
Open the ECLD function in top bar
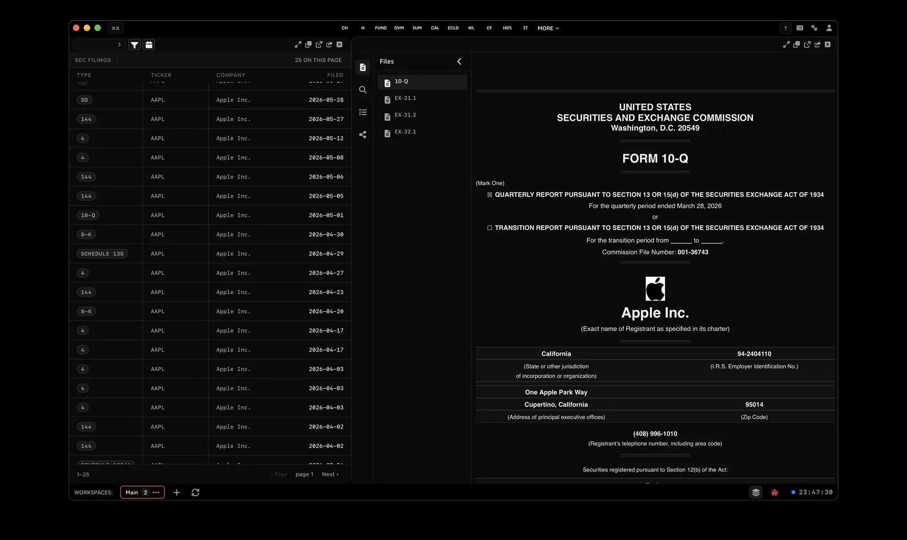pyautogui.click(x=453, y=28)
